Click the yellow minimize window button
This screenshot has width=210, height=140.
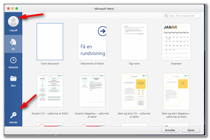click(x=13, y=8)
